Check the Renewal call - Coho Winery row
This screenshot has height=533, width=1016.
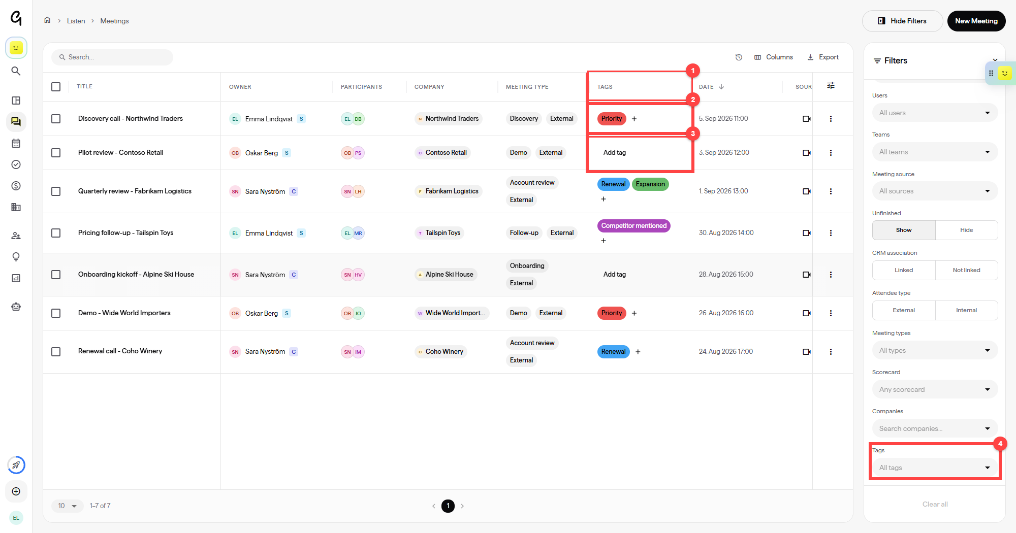point(56,352)
